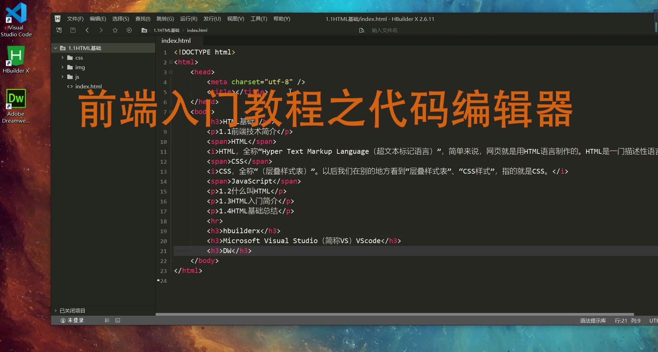Click the user account icon in status bar
The height and width of the screenshot is (352, 658).
[x=63, y=320]
